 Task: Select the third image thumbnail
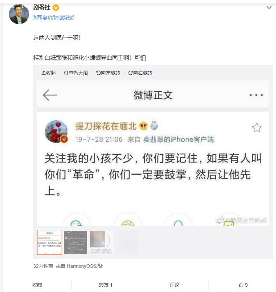[x=101, y=242]
